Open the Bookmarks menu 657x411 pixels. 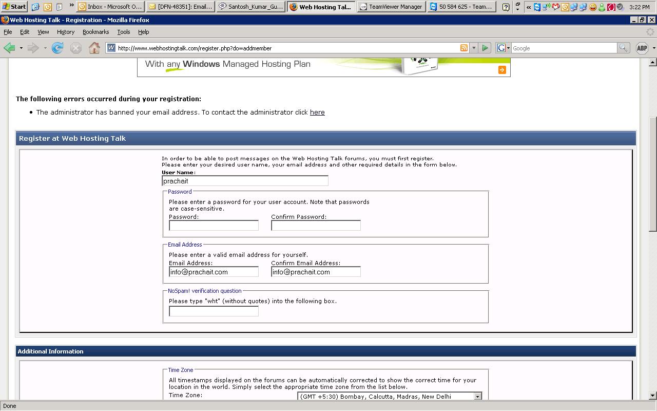(x=95, y=32)
